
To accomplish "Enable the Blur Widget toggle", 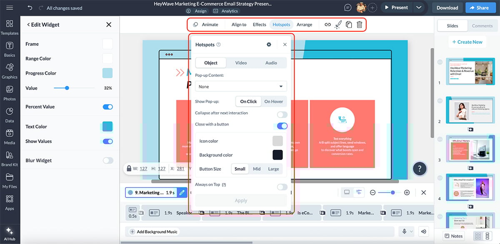I will (107, 160).
